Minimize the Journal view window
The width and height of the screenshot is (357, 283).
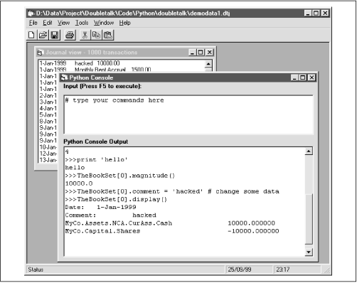[x=192, y=53]
